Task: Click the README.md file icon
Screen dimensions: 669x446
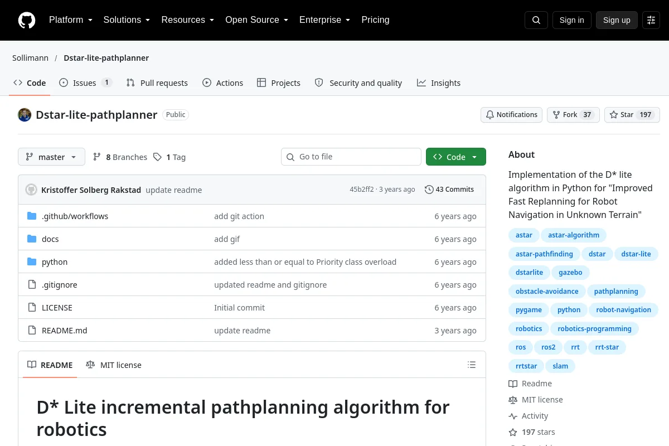Action: 32,331
